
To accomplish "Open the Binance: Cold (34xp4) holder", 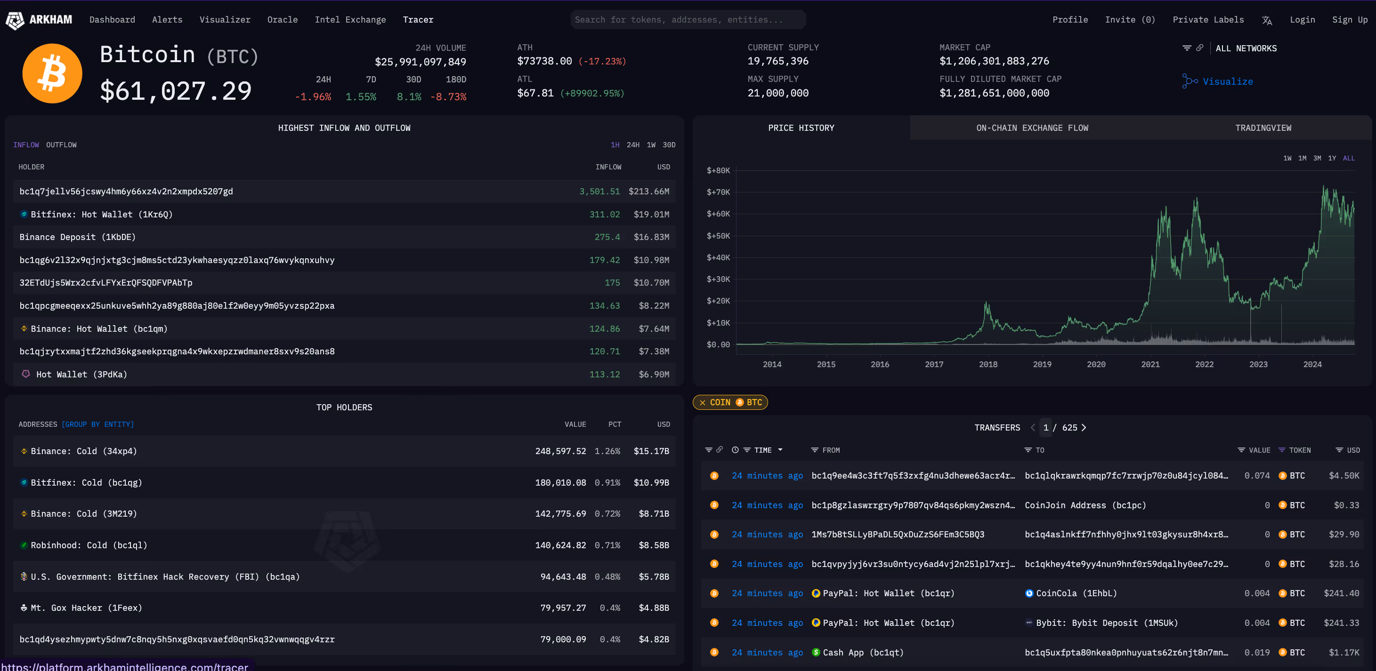I will pyautogui.click(x=83, y=451).
